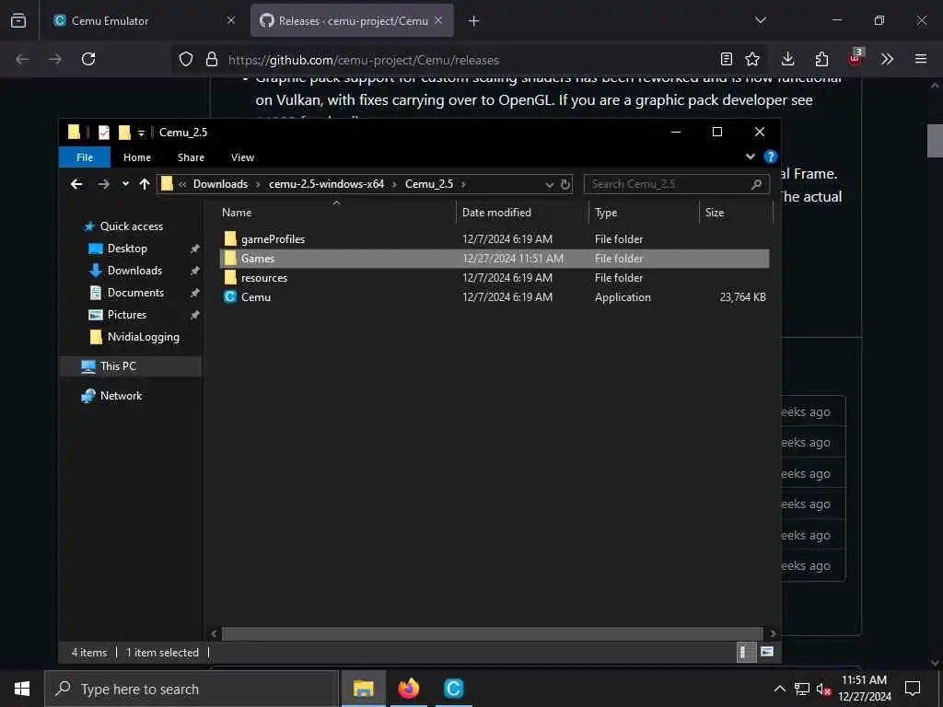Refresh the Cemu_2.5 folder view
The height and width of the screenshot is (707, 943).
(565, 184)
